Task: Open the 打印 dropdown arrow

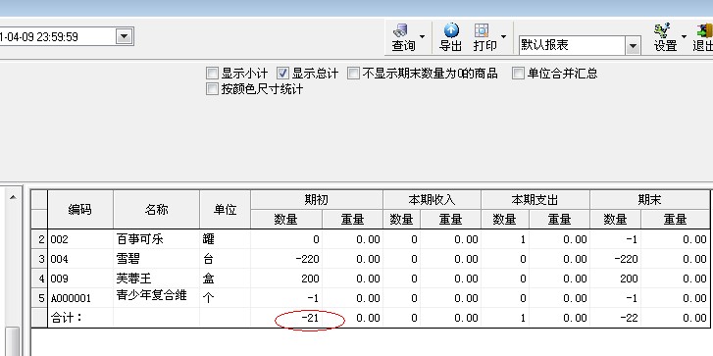Action: pos(503,37)
